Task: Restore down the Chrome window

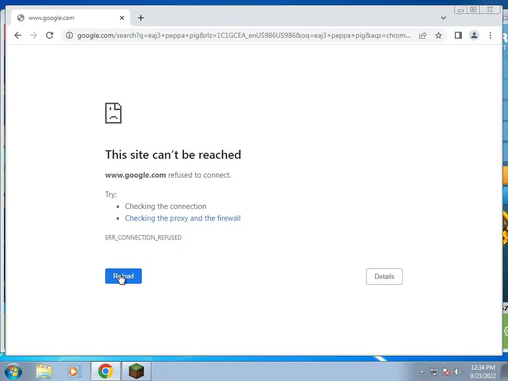Action: (x=473, y=10)
